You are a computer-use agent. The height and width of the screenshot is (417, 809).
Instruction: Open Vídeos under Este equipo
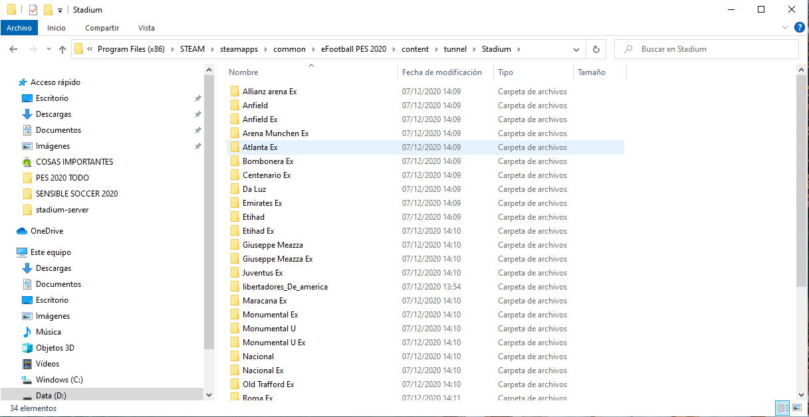point(47,364)
